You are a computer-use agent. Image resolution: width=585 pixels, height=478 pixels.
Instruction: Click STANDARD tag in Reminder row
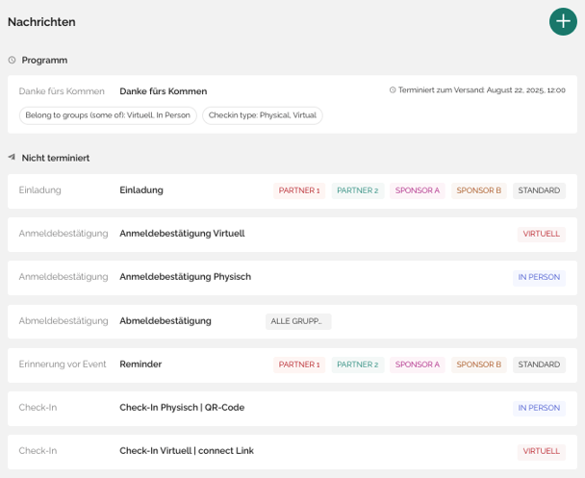539,365
